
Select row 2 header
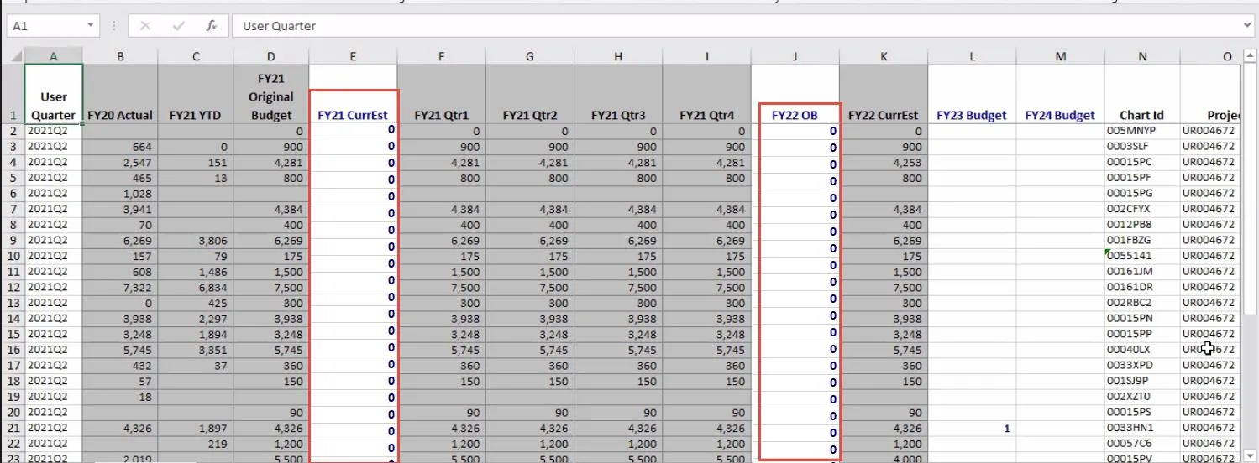(x=13, y=131)
